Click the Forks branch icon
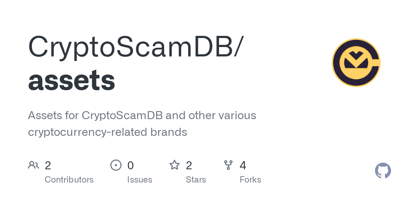 coord(228,165)
